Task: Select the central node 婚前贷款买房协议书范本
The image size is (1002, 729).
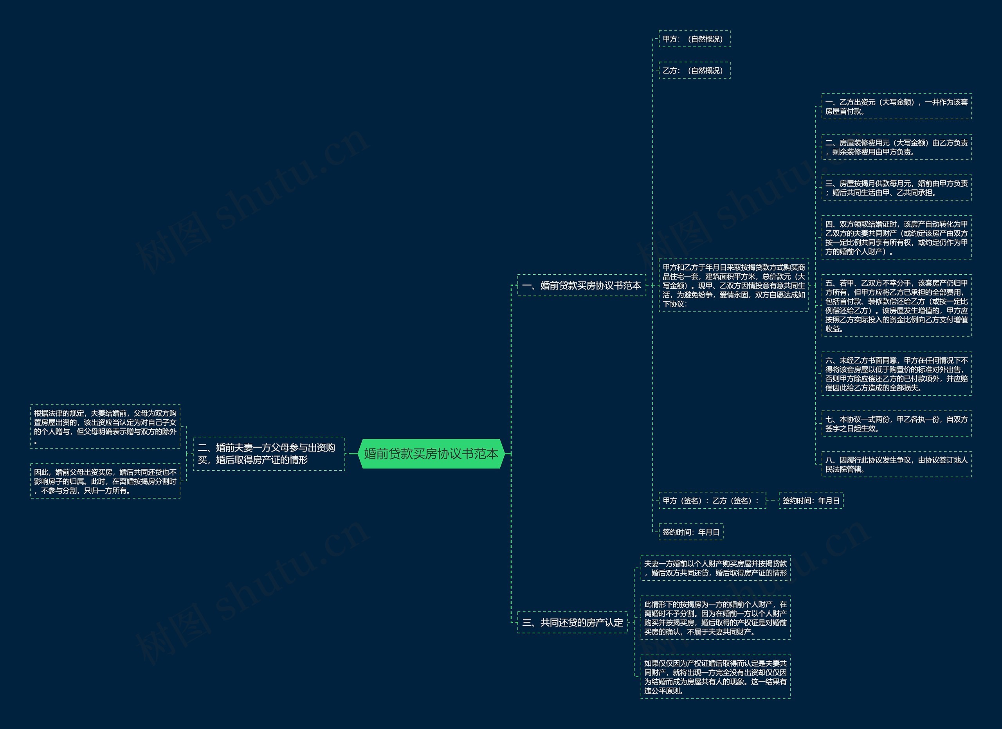Action: [x=431, y=454]
